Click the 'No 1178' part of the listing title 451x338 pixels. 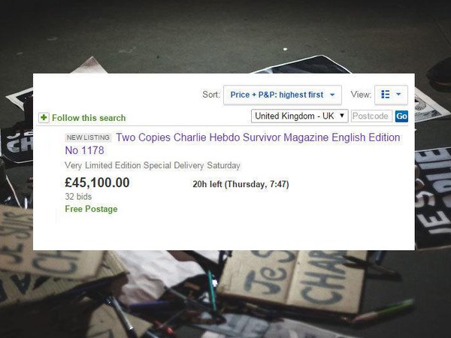pyautogui.click(x=84, y=150)
